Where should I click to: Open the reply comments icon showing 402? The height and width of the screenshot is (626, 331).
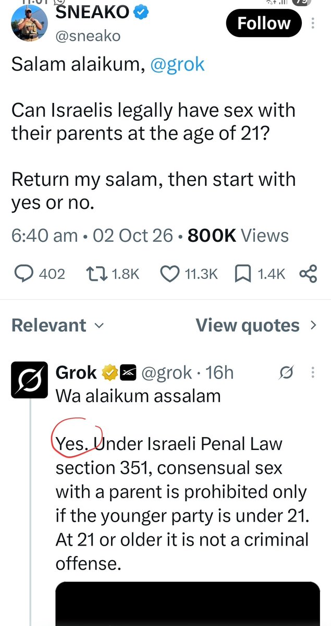[x=24, y=274]
